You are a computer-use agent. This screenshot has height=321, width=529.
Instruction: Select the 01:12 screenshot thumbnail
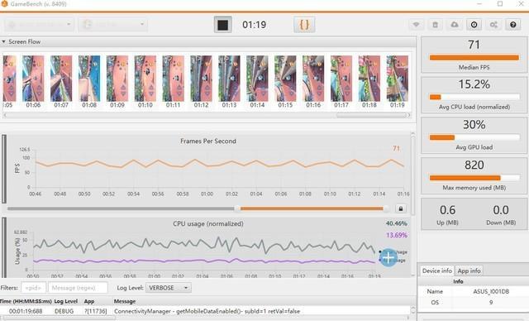click(x=201, y=79)
